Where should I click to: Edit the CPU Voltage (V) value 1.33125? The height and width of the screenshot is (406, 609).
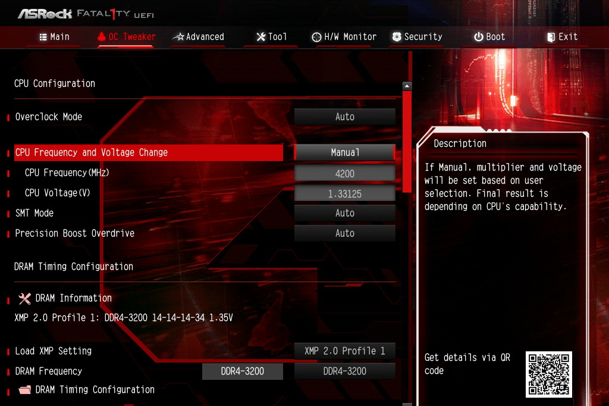[x=345, y=193]
